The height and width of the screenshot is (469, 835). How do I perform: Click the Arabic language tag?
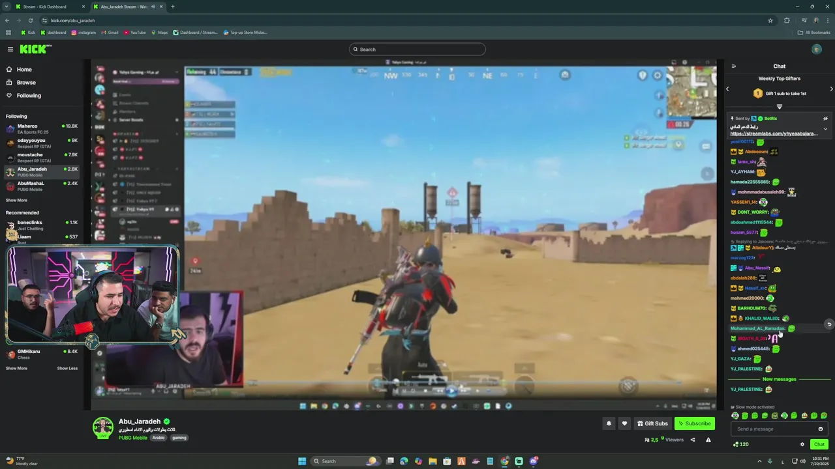tap(159, 438)
